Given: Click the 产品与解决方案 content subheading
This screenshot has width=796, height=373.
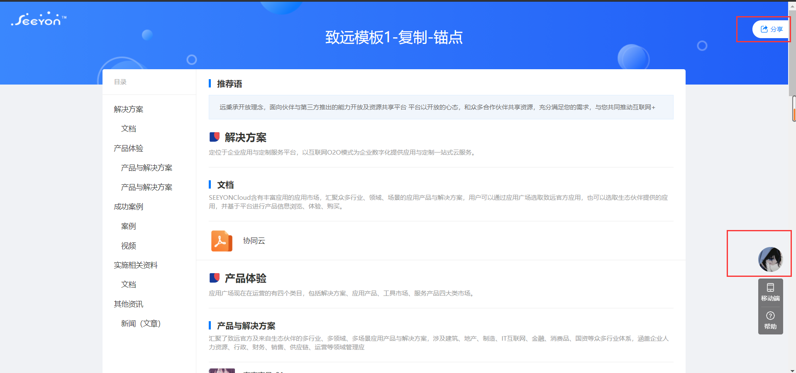Looking at the screenshot, I should (246, 326).
